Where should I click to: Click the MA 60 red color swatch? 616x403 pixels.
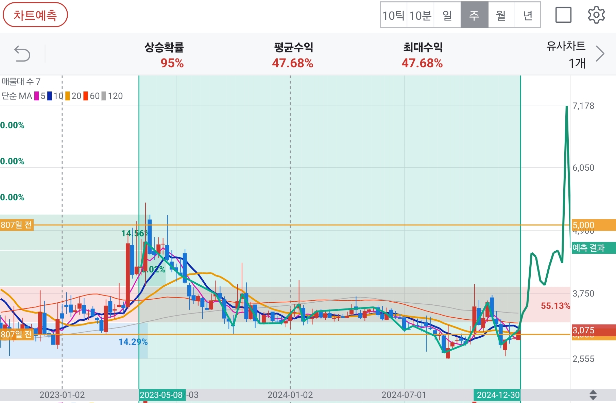tap(86, 96)
